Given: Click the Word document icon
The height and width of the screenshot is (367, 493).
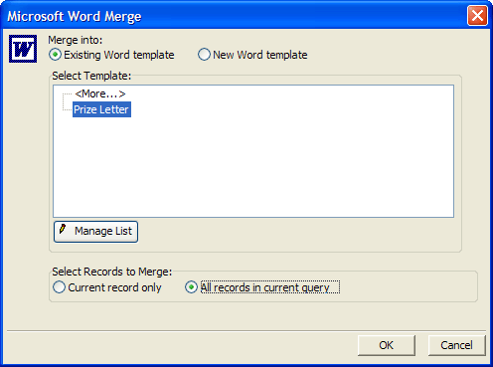Looking at the screenshot, I should coord(23,49).
